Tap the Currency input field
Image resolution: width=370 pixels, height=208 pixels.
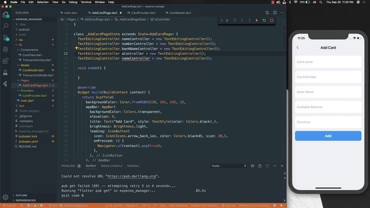[x=328, y=122]
